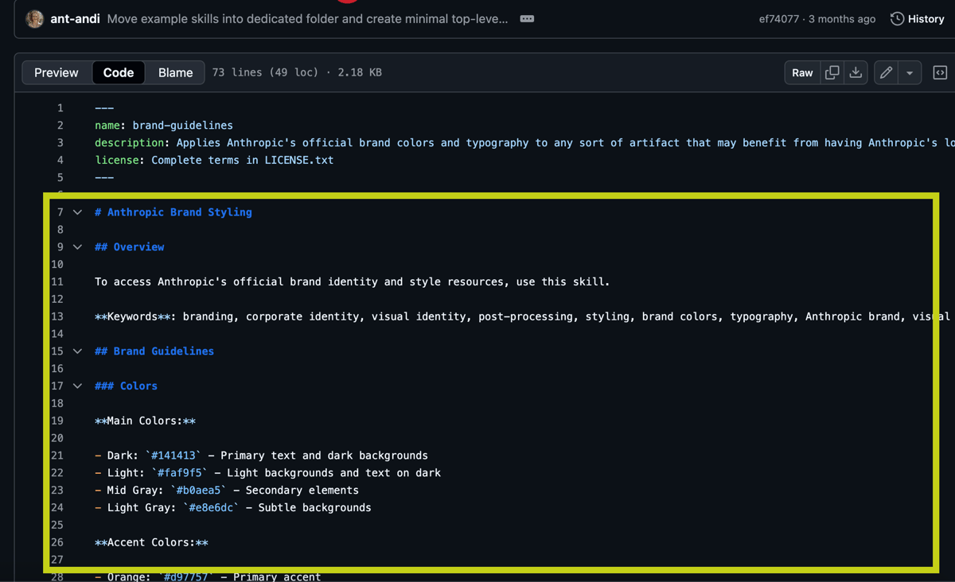955x582 pixels.
Task: Copy the raw file contents
Action: pos(832,72)
